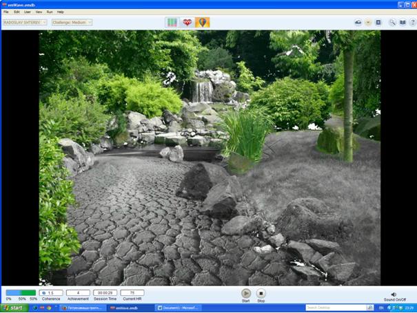
Task: Select the balloon game view icon
Action: (202, 23)
